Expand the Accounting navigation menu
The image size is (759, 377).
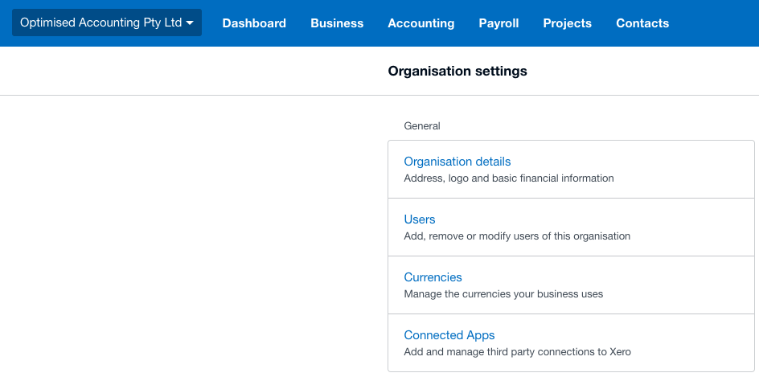tap(421, 23)
